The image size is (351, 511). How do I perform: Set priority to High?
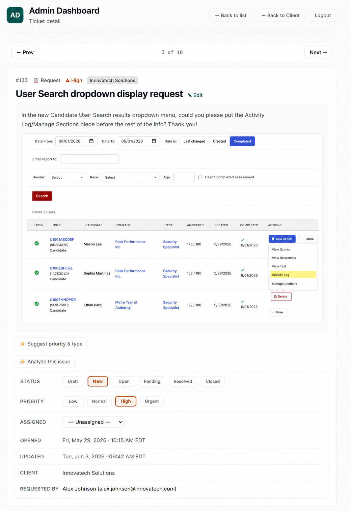[126, 401]
